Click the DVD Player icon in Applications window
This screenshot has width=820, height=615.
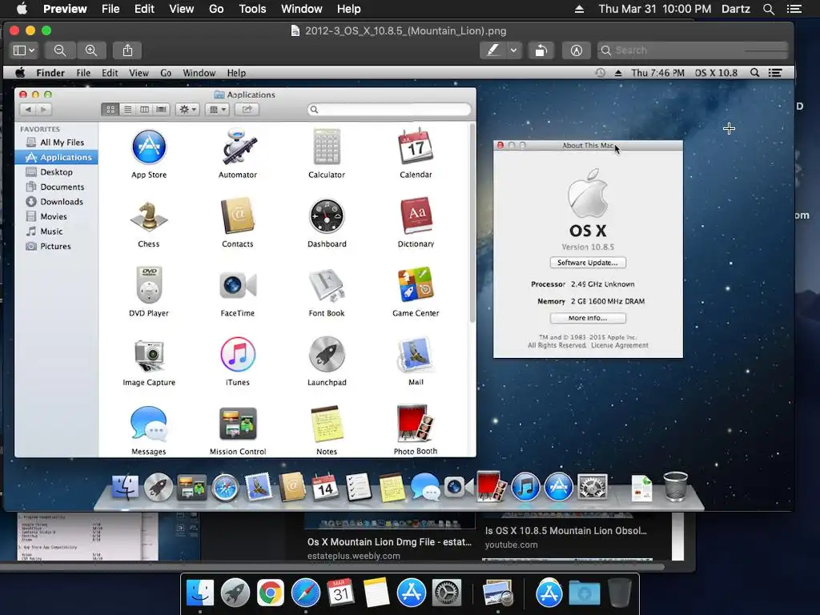tap(149, 285)
